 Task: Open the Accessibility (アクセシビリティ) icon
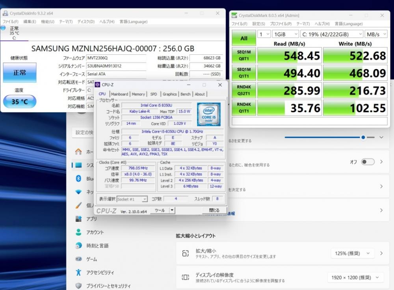[78, 272]
